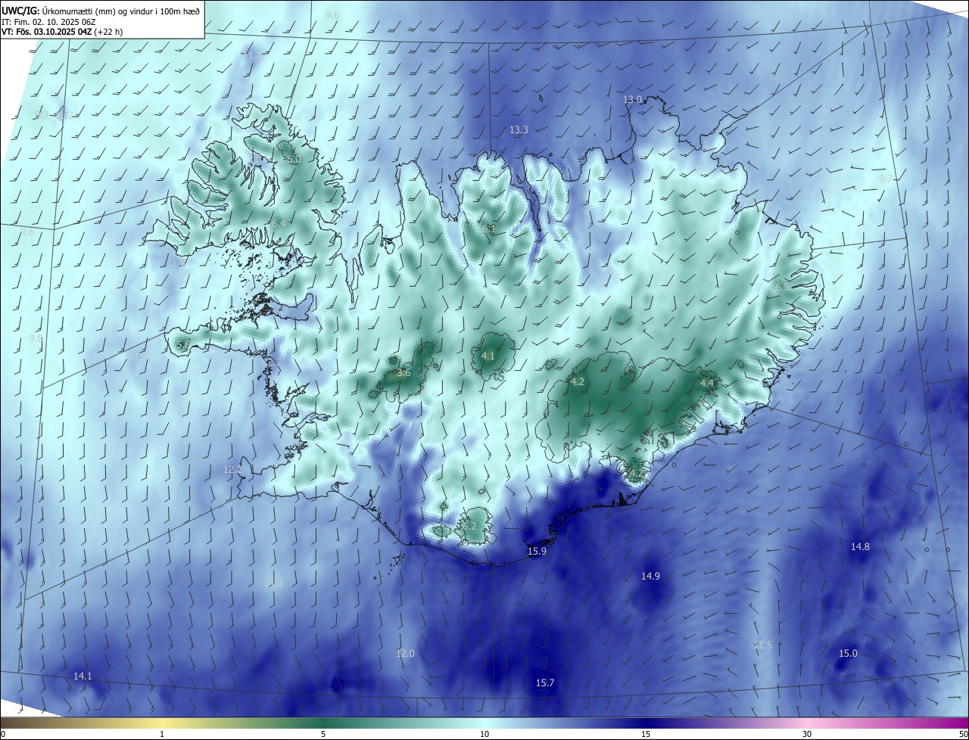Click the 9.7 value label
Viewport: 969px width, 740px height.
pos(885,179)
